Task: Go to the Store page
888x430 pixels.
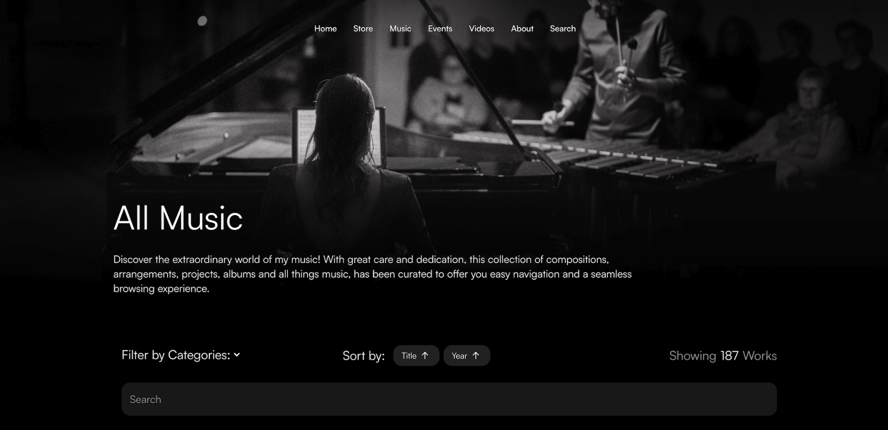Action: click(x=363, y=28)
